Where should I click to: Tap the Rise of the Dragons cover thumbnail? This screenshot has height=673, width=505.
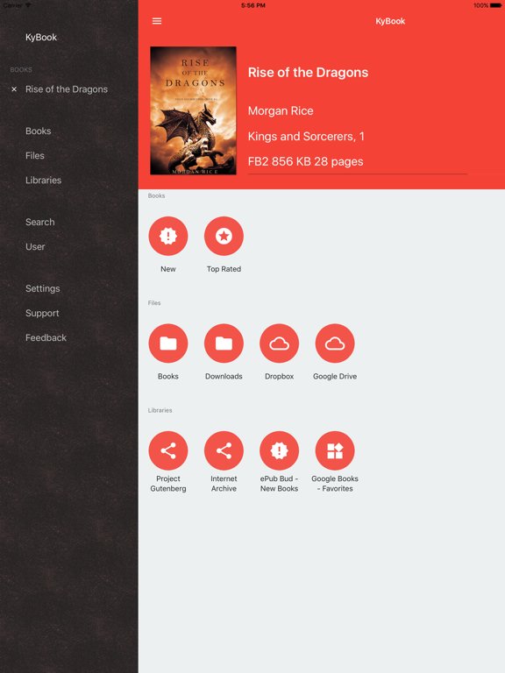(x=193, y=110)
